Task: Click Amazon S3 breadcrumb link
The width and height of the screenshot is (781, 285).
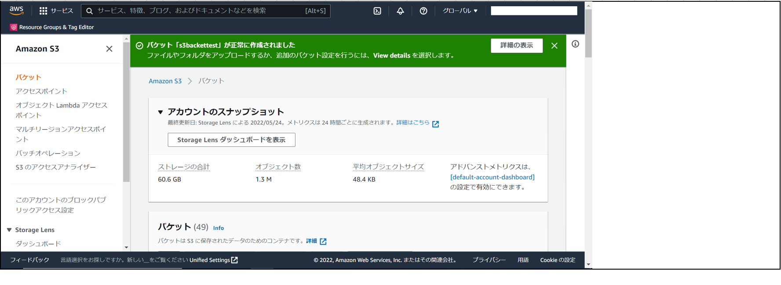Action: pyautogui.click(x=165, y=81)
